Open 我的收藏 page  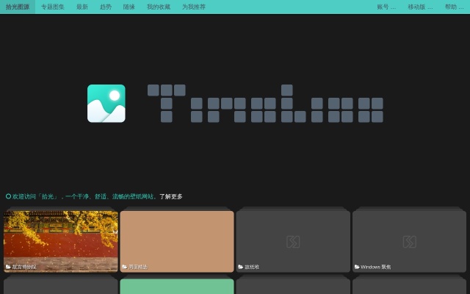158,7
